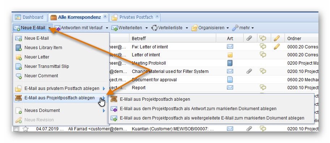Click the Verteilerliste button
This screenshot has height=143, width=330.
coord(167,28)
